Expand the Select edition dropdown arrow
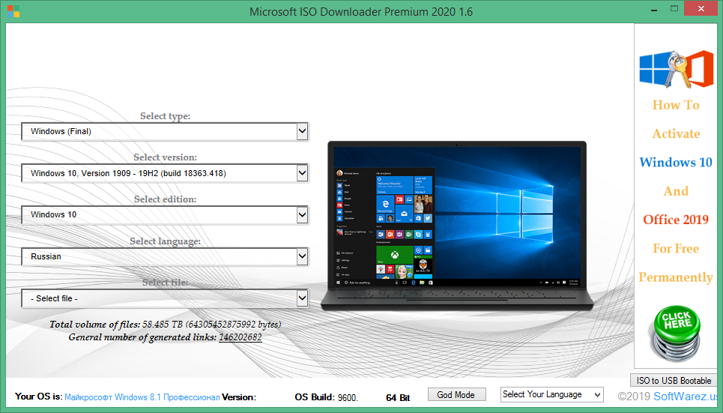 302,215
